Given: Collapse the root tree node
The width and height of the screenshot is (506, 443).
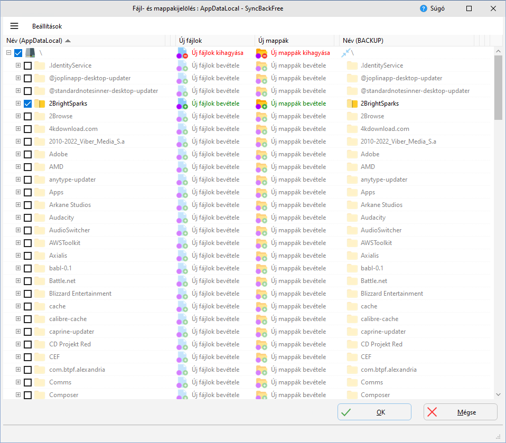Looking at the screenshot, I should click(x=8, y=53).
